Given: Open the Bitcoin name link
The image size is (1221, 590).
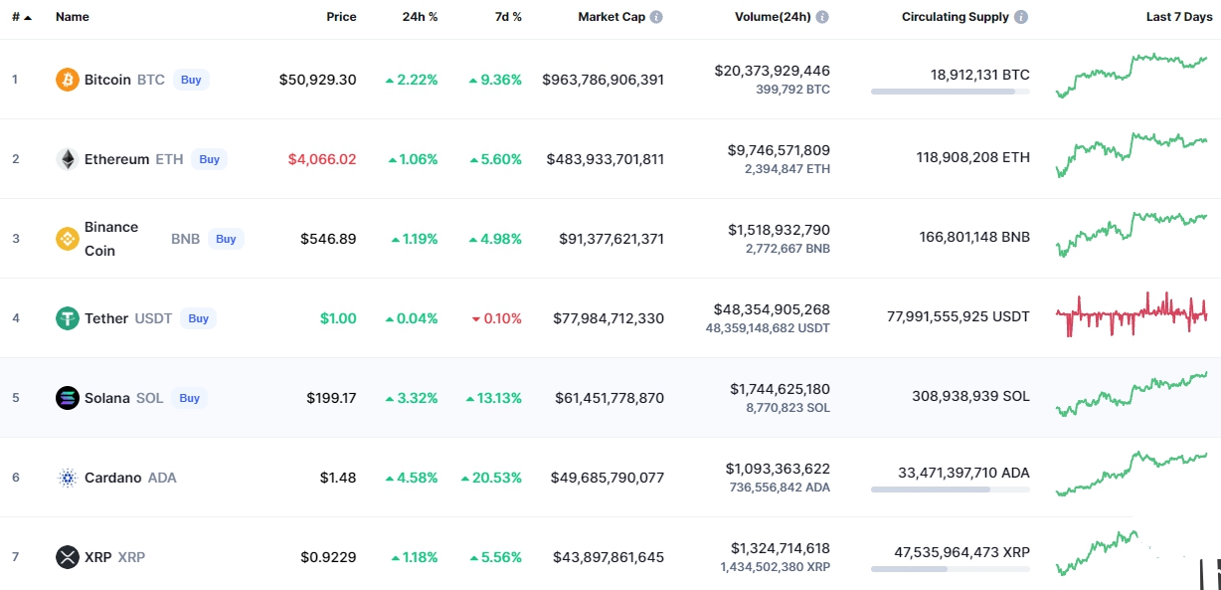Looking at the screenshot, I should [x=107, y=80].
